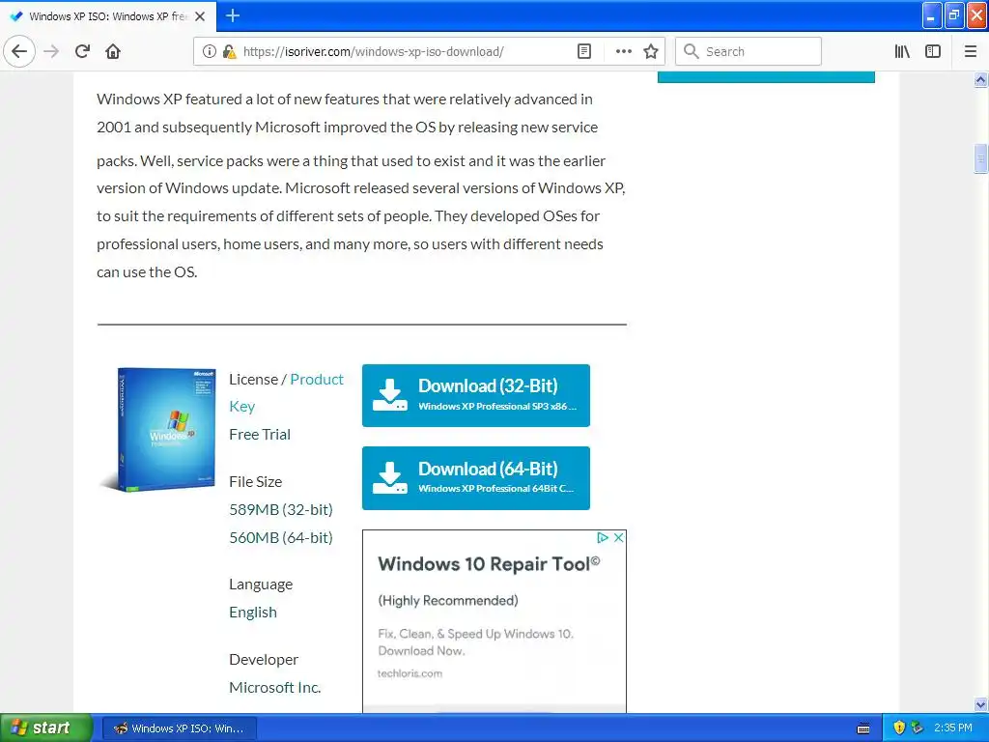The height and width of the screenshot is (742, 989).
Task: Click the '589MB (32-bit)' file size text
Action: [x=281, y=509]
